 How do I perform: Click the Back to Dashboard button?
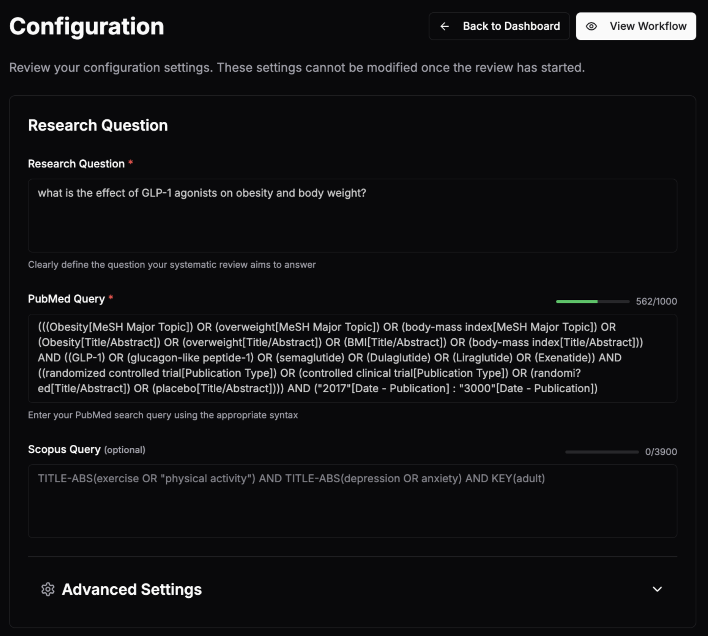[x=499, y=26]
